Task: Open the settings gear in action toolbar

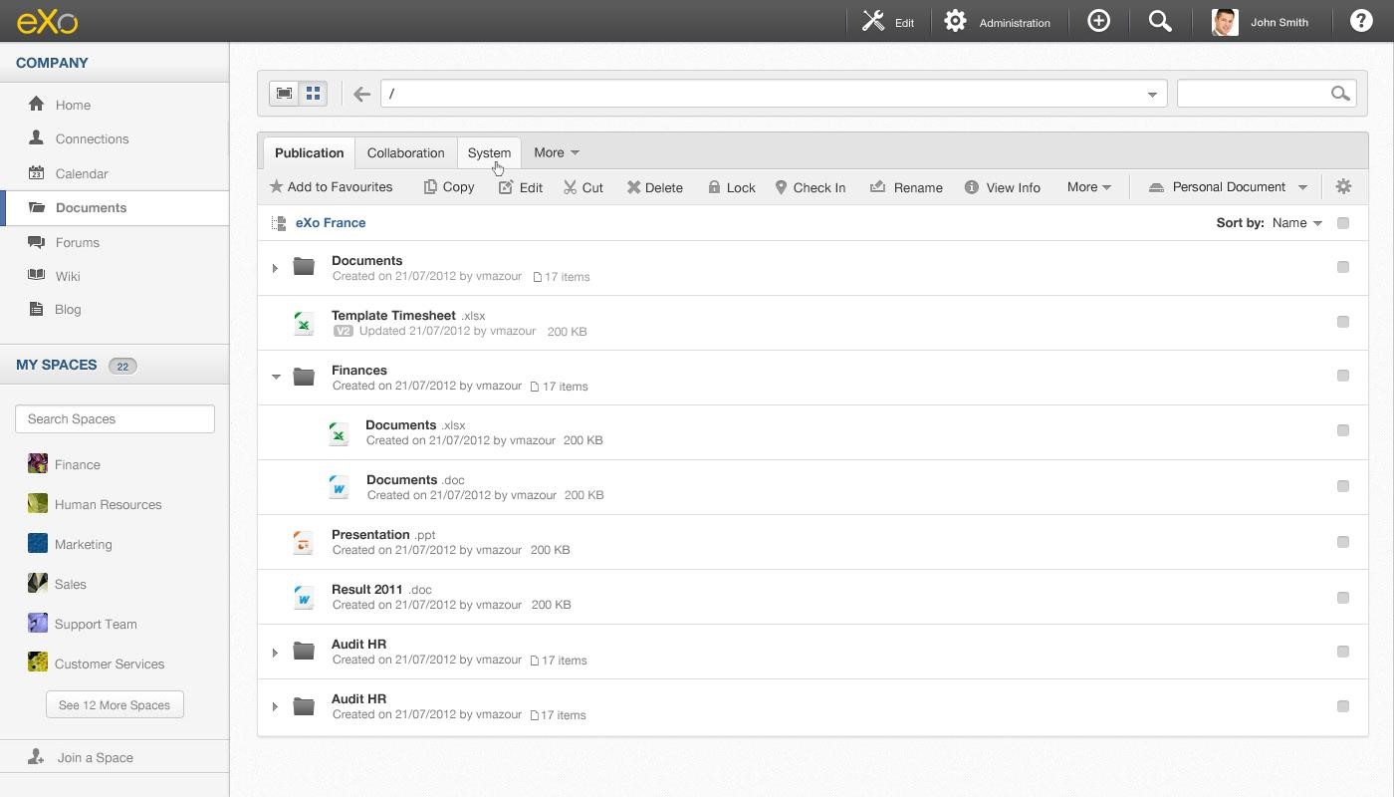Action: [1343, 186]
